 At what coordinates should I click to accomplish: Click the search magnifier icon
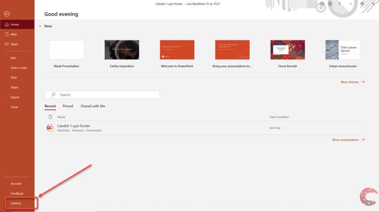pos(53,94)
